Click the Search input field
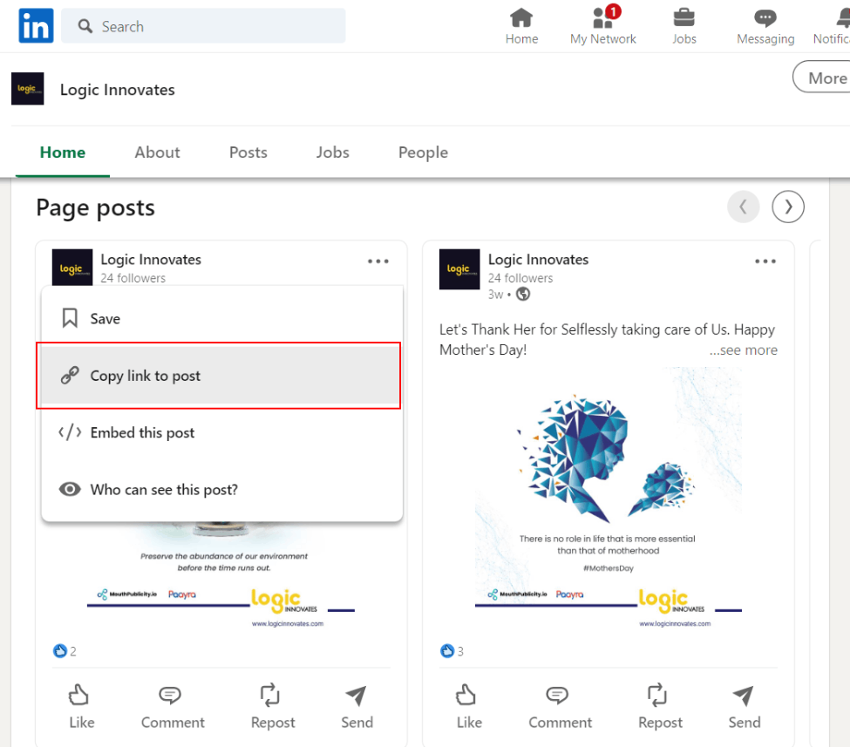 pyautogui.click(x=203, y=25)
